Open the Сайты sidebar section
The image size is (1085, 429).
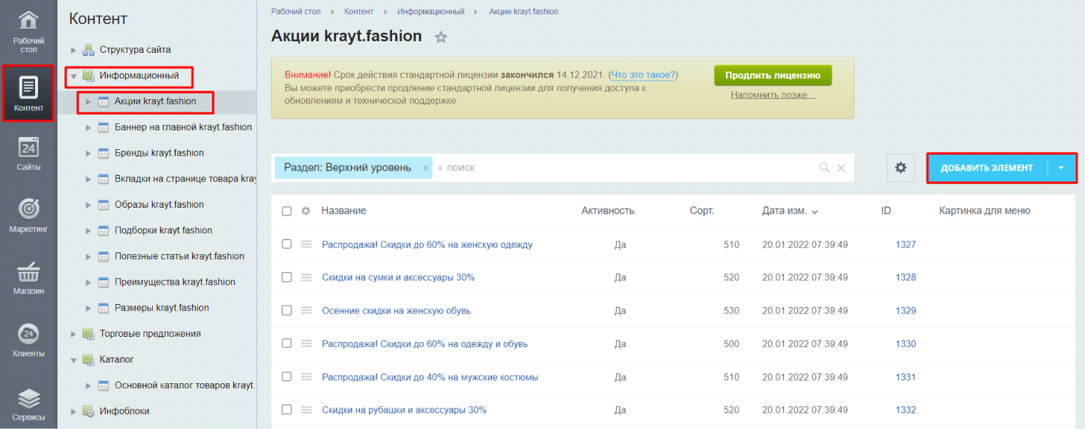[29, 154]
